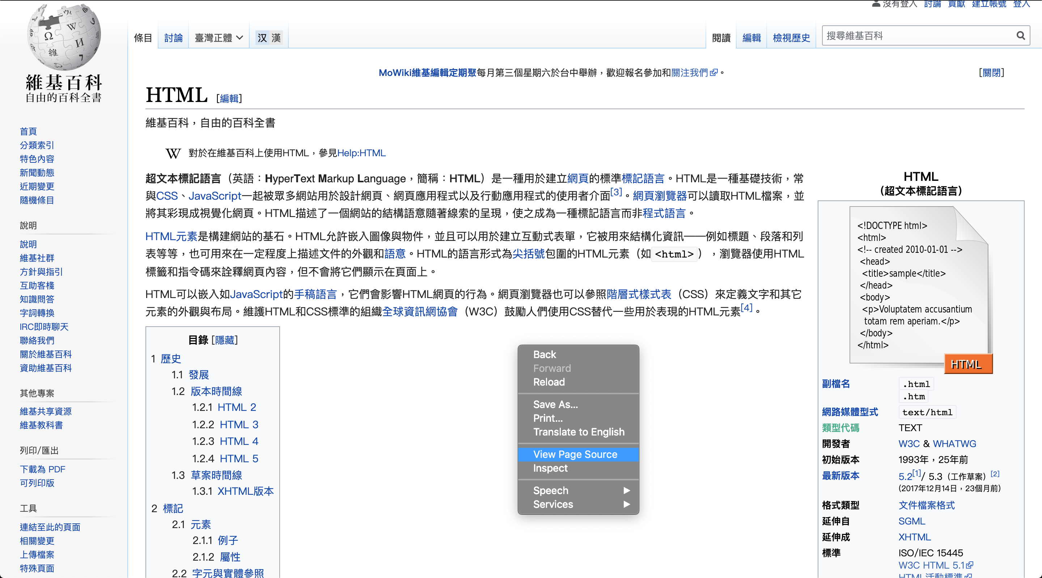Click the user icon beside 沒有登入
Viewport: 1042px width, 578px height.
[876, 4]
